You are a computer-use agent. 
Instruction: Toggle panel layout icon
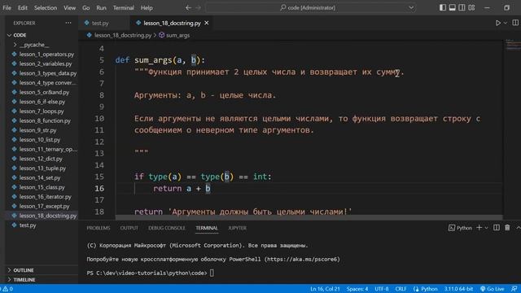(x=453, y=7)
